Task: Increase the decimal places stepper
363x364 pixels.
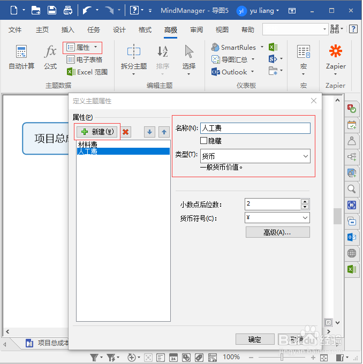Action: 305,201
